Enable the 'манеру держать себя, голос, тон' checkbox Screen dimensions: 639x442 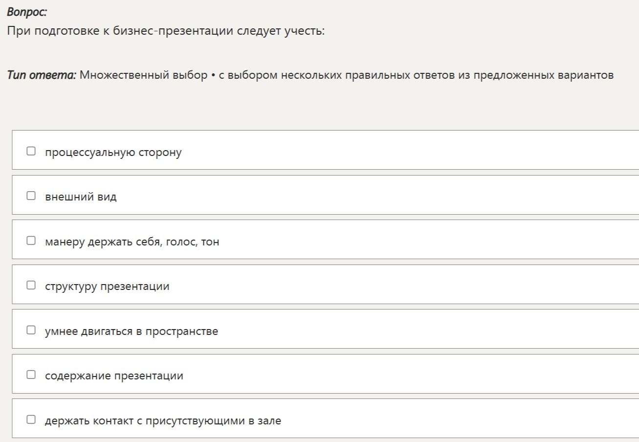click(x=31, y=241)
